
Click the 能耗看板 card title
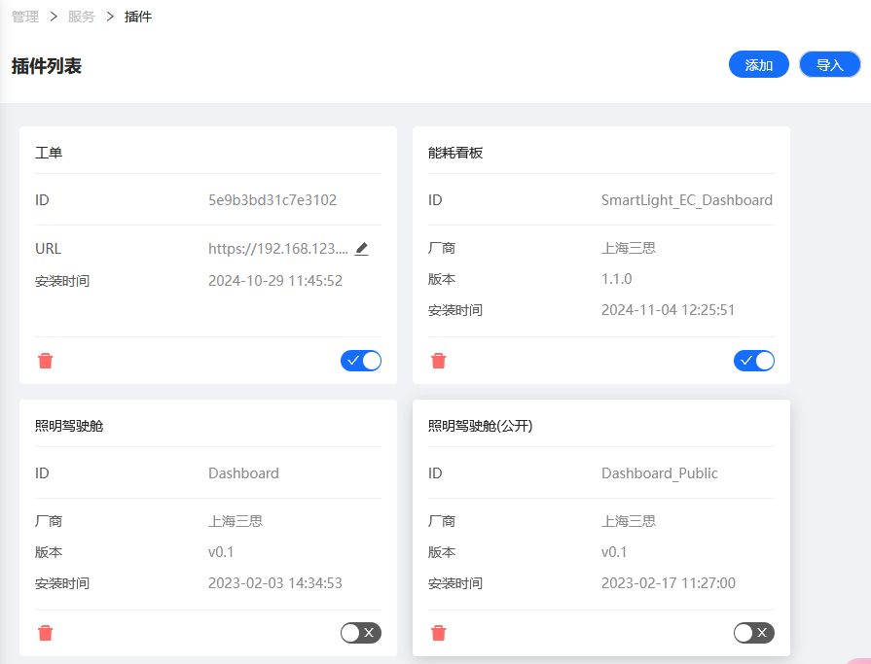pos(455,153)
